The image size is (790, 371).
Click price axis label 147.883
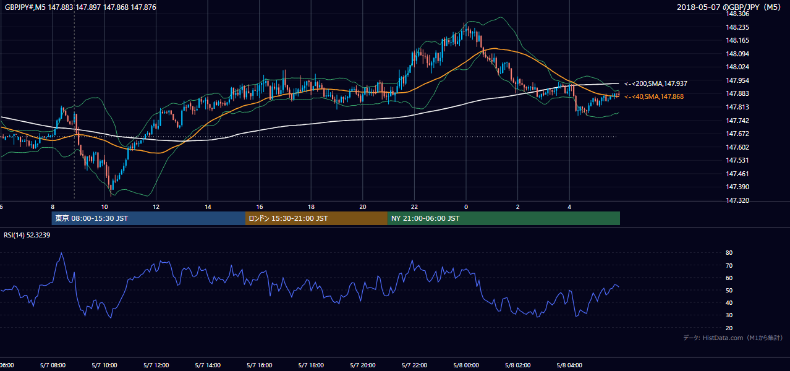737,93
